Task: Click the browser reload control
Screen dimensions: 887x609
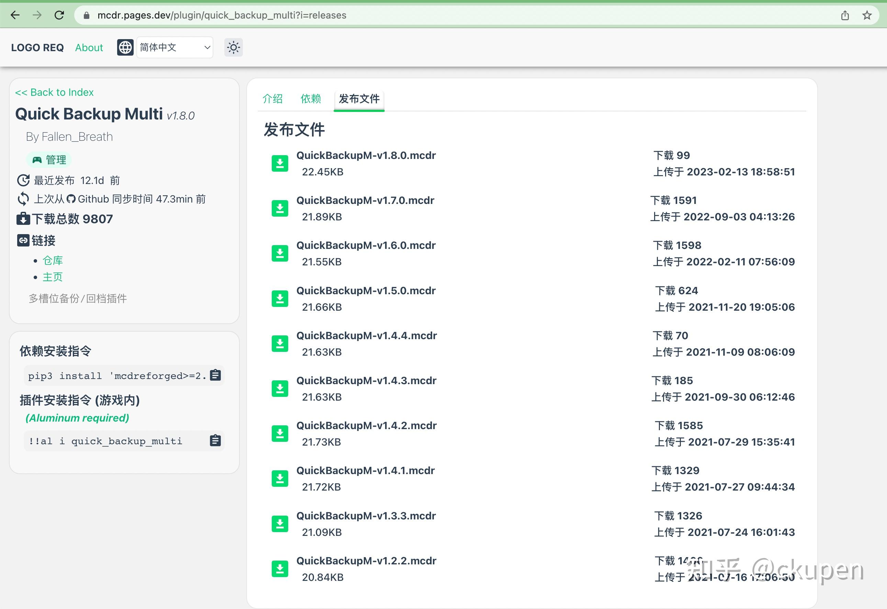Action: click(x=59, y=15)
